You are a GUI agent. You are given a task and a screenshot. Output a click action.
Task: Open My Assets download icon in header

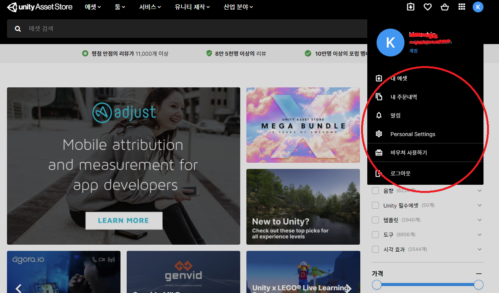click(x=411, y=7)
